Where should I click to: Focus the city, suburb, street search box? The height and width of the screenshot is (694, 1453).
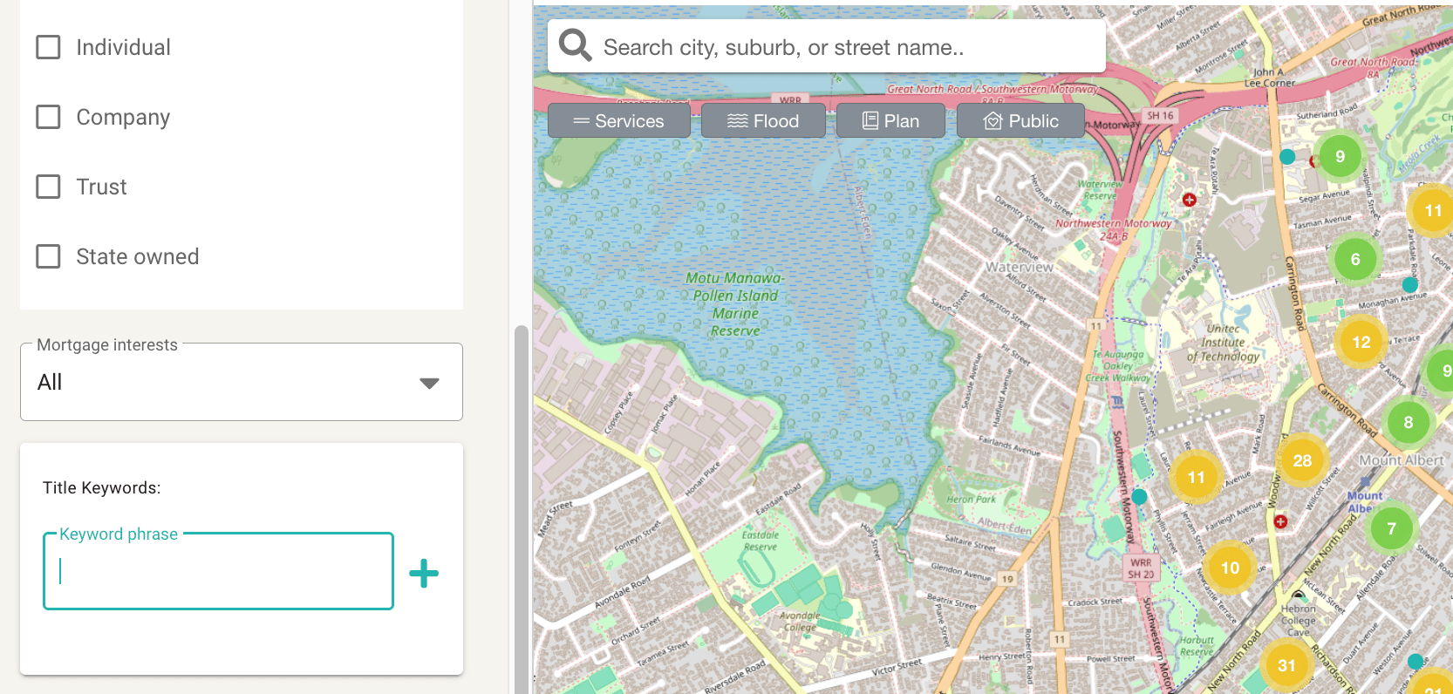(827, 46)
